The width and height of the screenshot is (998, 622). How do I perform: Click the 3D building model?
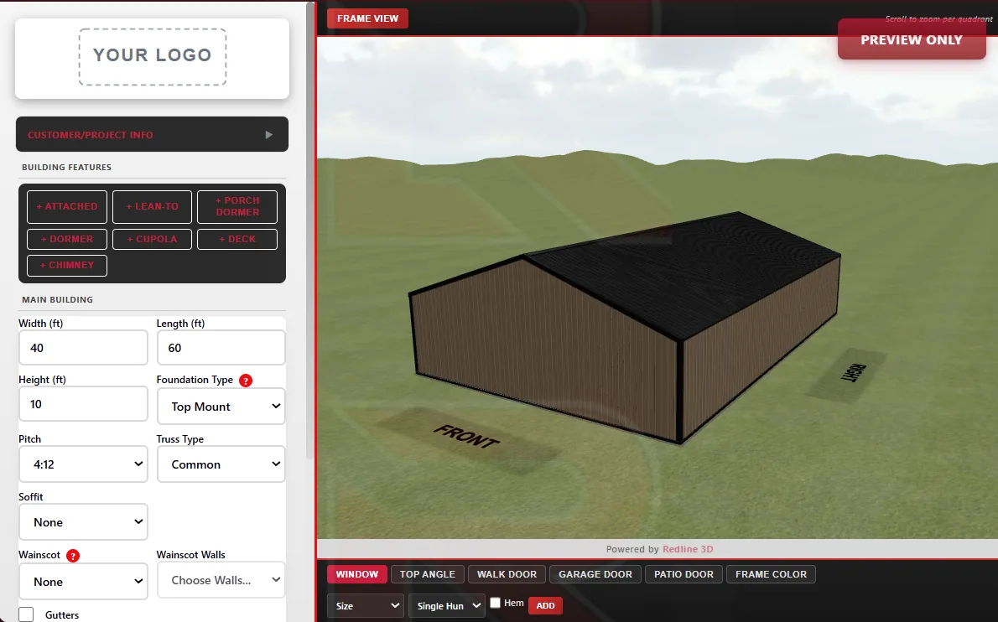point(625,328)
